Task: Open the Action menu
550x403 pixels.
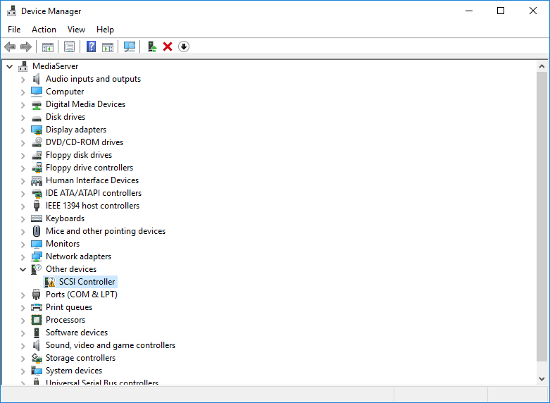Action: click(x=44, y=30)
